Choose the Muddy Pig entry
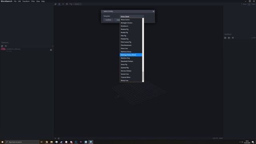256x144 pixels. (131, 32)
